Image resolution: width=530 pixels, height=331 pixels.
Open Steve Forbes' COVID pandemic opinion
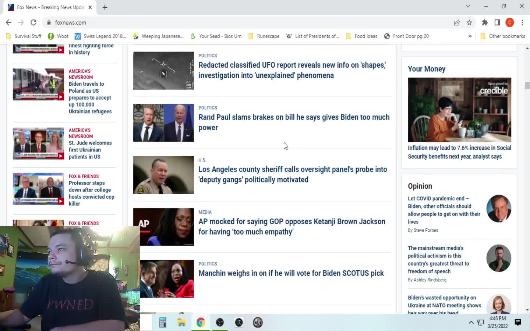click(444, 210)
